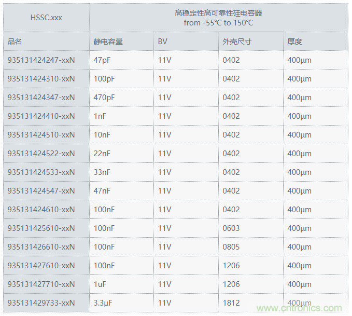Click the 静电容量 column header
The width and height of the screenshot is (352, 316).
[108, 42]
